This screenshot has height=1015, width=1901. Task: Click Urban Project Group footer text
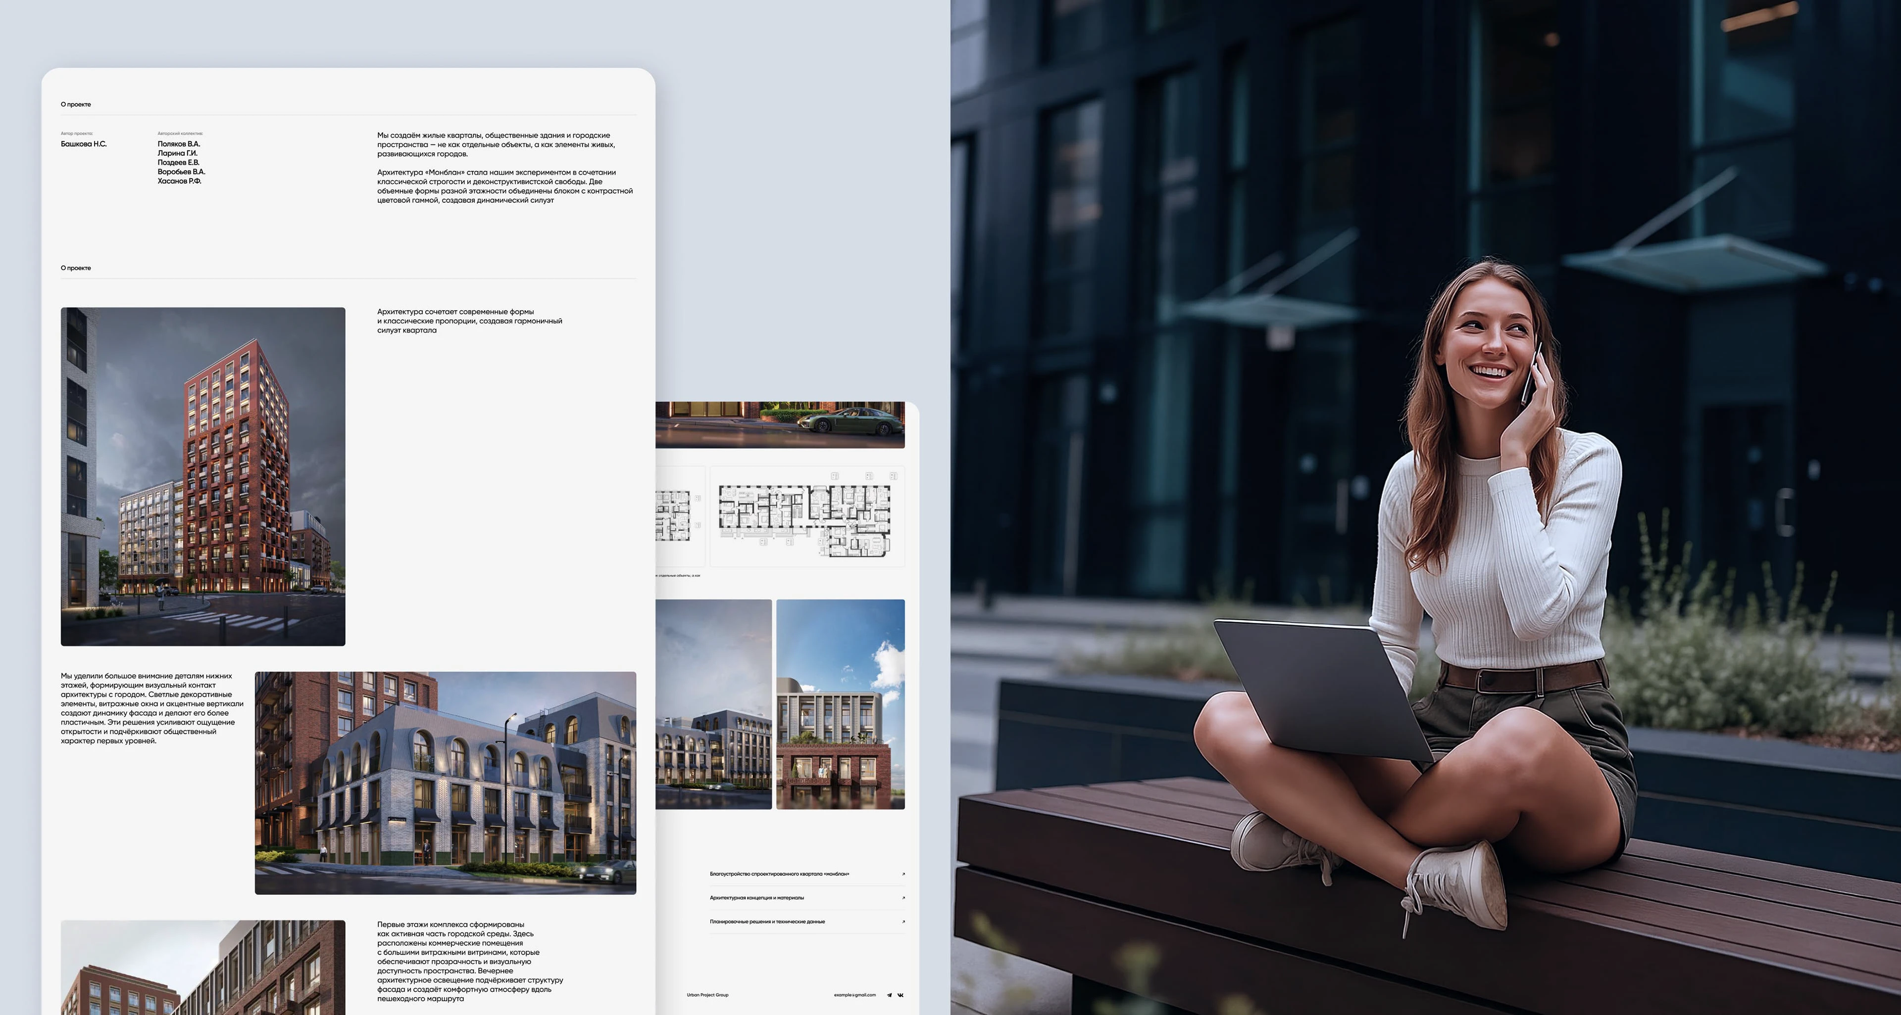click(x=707, y=995)
